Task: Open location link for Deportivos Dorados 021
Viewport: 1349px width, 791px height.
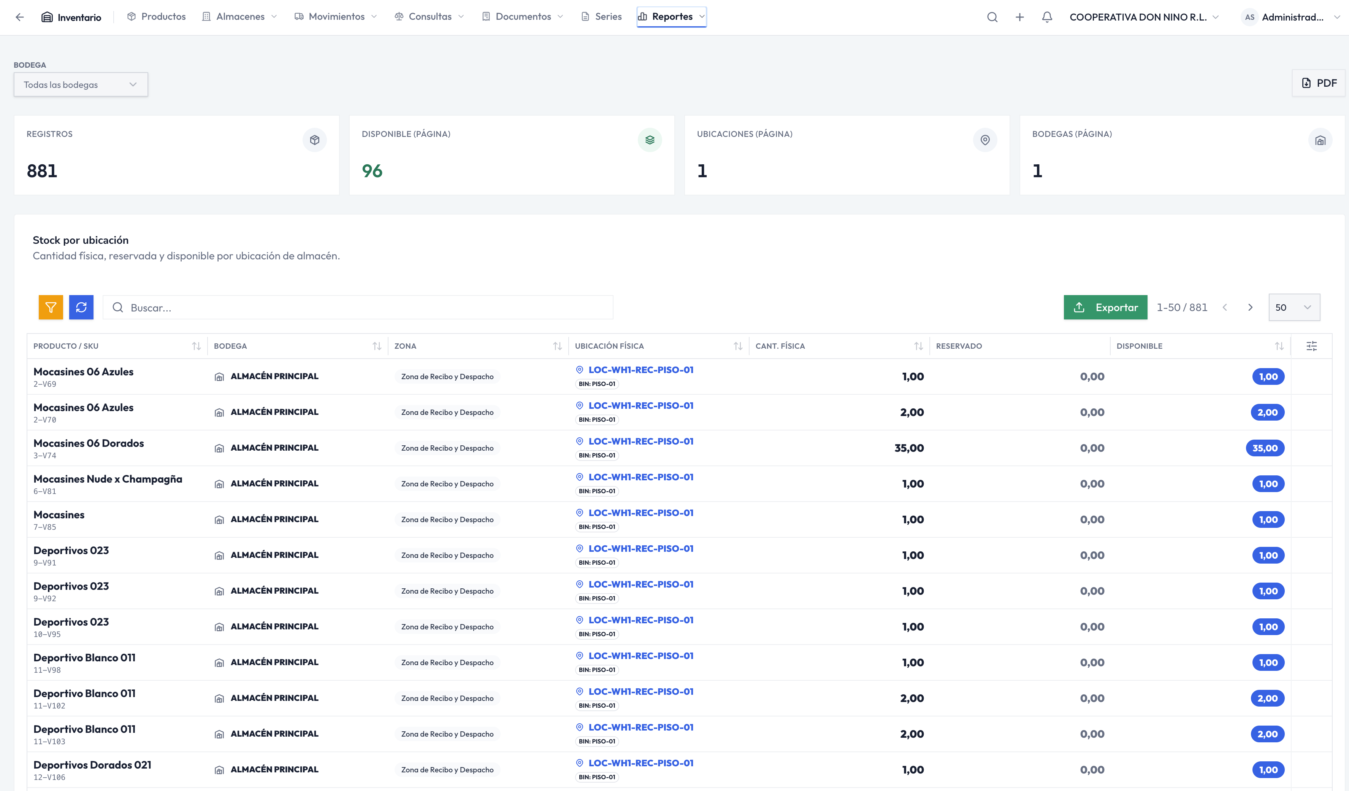Action: click(641, 763)
